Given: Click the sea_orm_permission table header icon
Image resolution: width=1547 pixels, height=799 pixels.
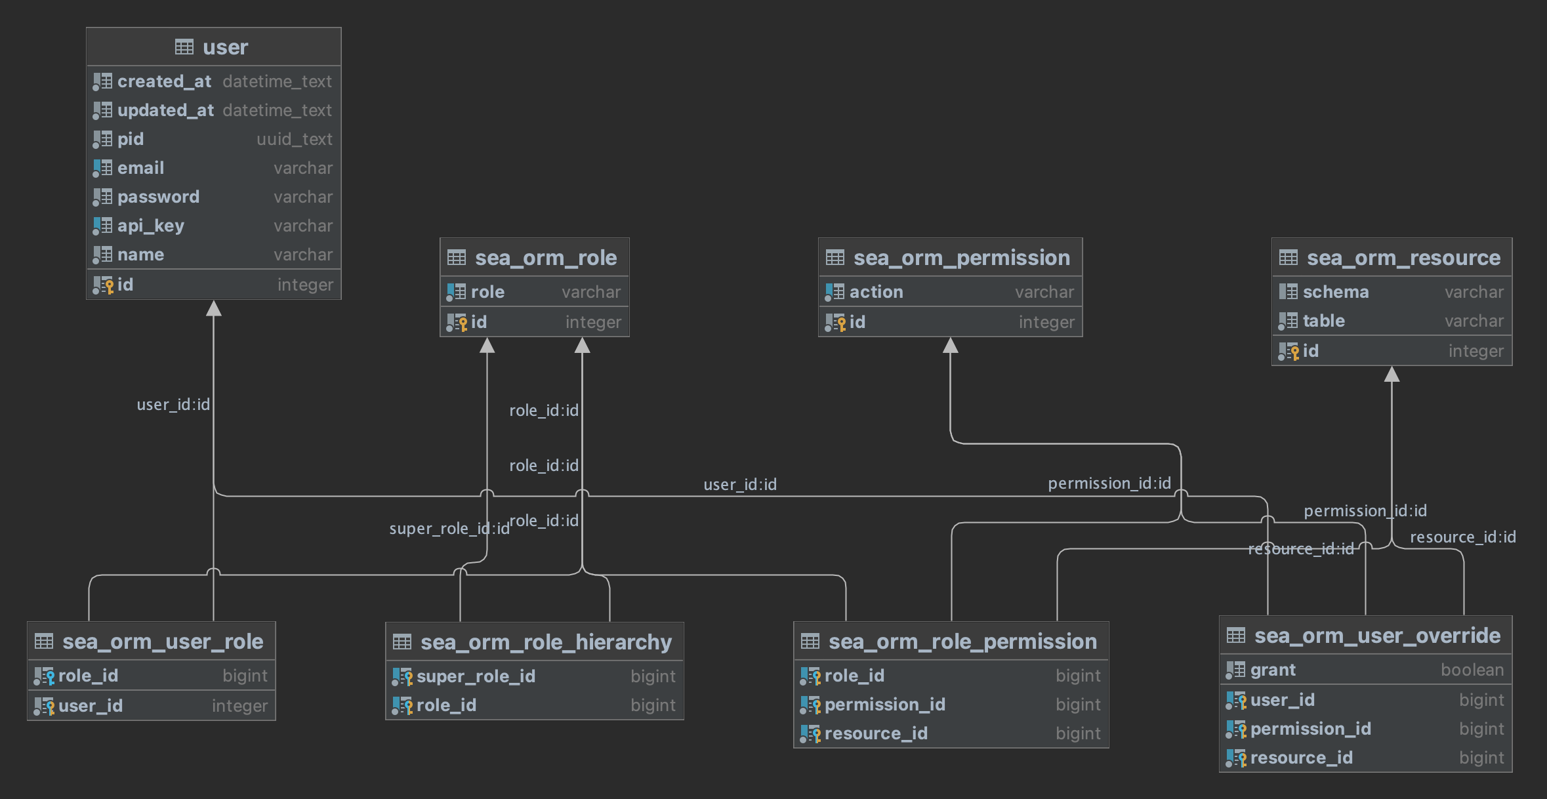Looking at the screenshot, I should pyautogui.click(x=835, y=258).
